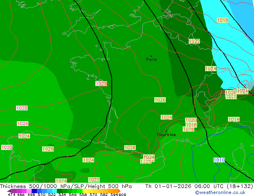Click the 546 legend value
Viewport: 254px width, 196px height.
point(73,194)
